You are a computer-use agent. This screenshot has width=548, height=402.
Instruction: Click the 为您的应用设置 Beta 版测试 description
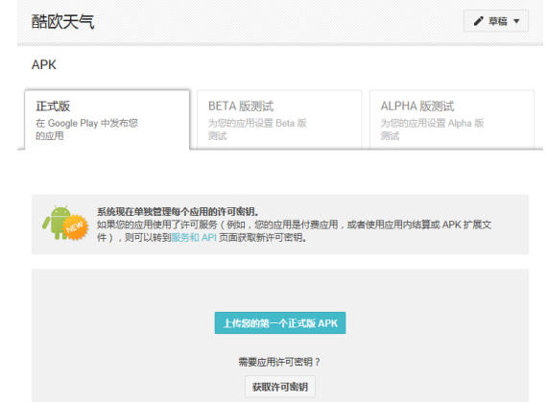tap(257, 130)
